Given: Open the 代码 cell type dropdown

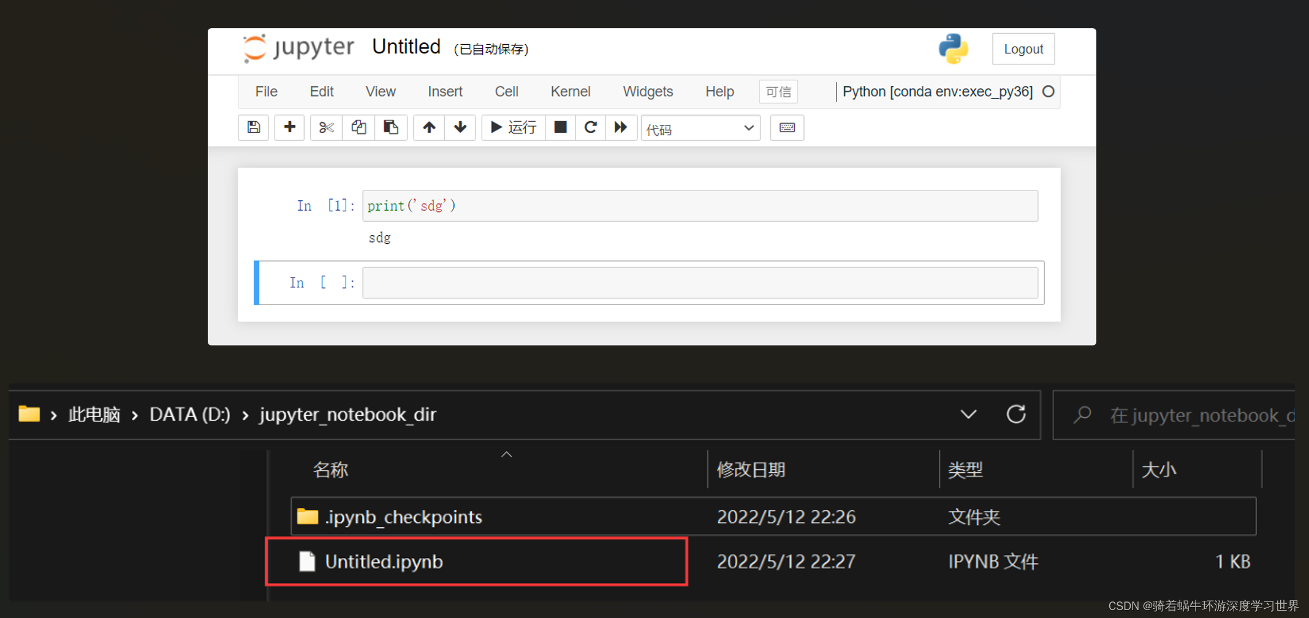Looking at the screenshot, I should [x=700, y=128].
